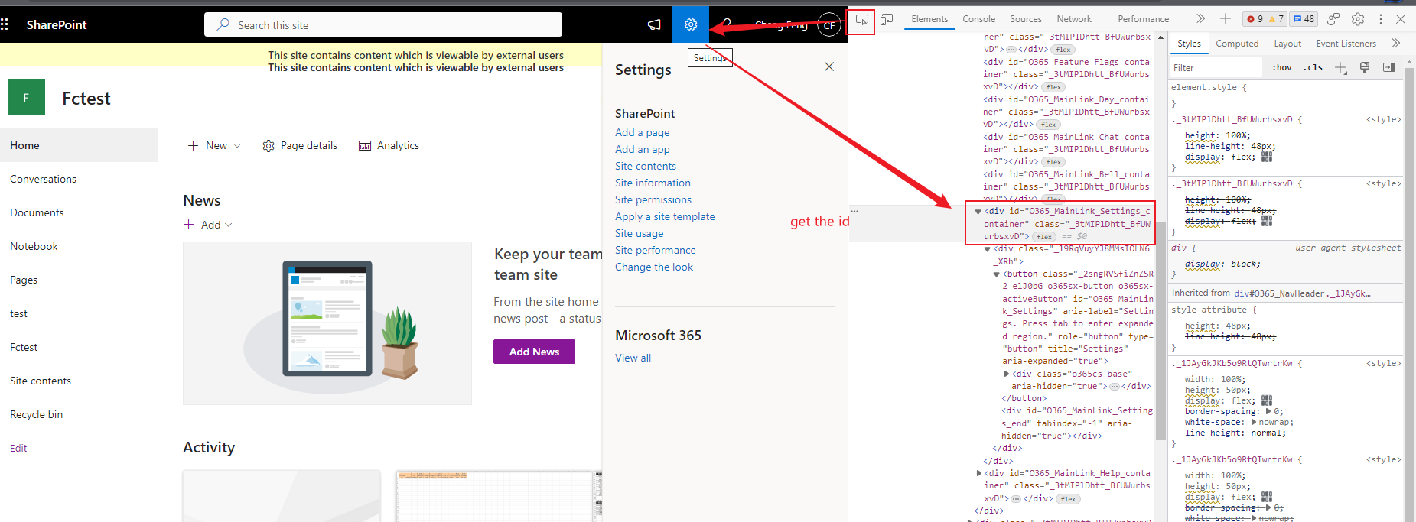The image size is (1416, 522).
Task: Expand the Add dropdown under News
Action: pos(208,225)
